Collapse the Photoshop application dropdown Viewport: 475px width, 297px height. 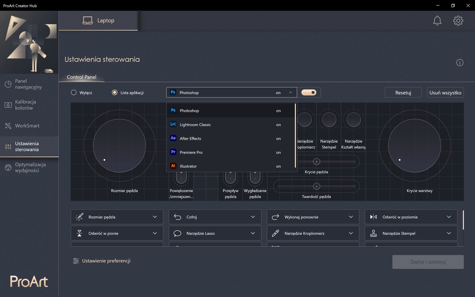coord(291,93)
